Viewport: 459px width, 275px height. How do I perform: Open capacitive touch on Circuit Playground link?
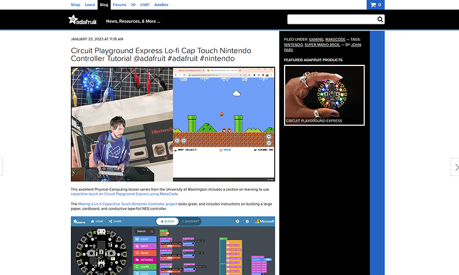(x=124, y=194)
